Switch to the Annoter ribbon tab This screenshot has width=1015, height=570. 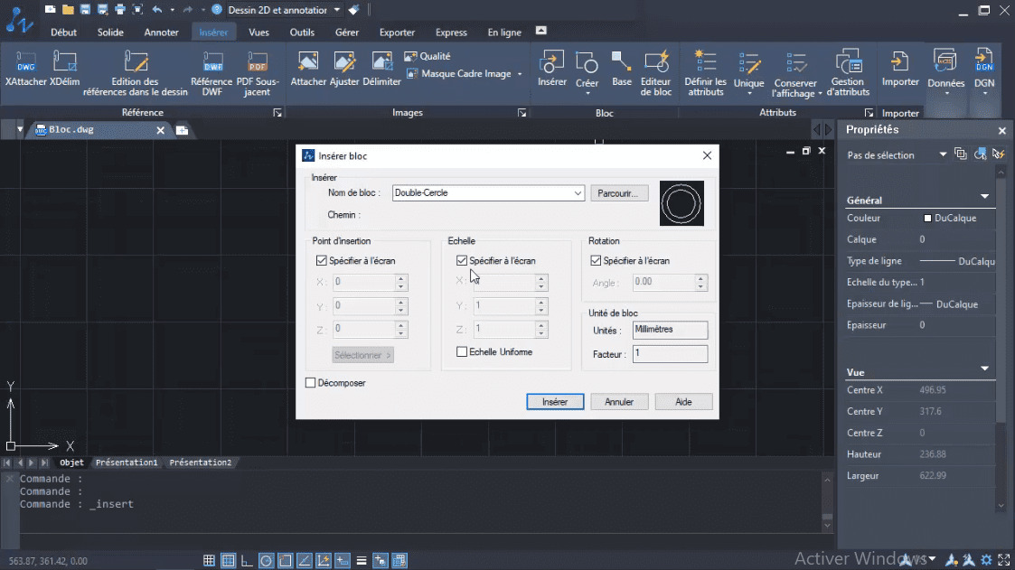point(162,33)
